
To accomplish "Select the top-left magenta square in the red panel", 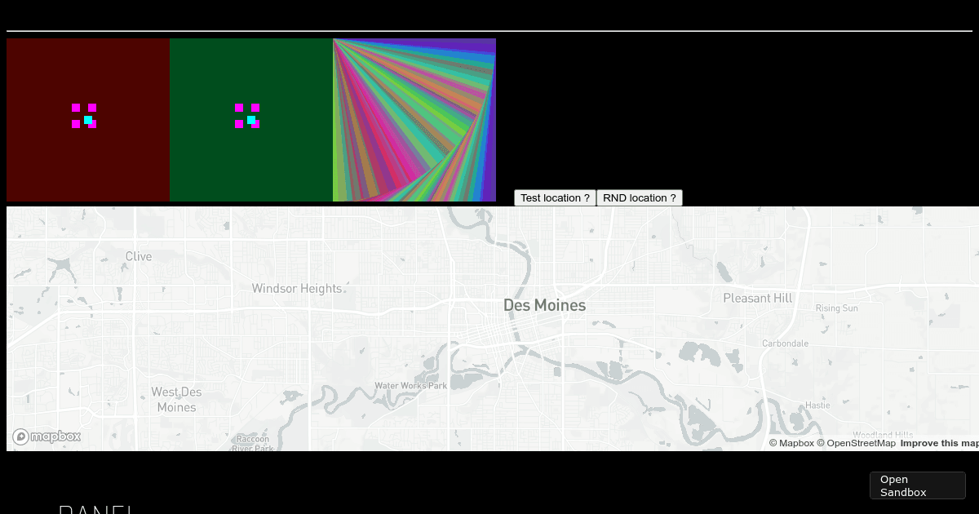I will [76, 108].
